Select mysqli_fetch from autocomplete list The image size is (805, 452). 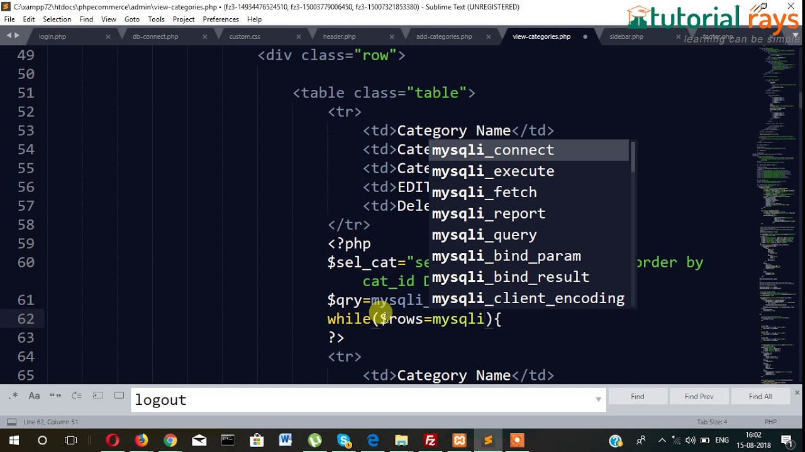point(529,193)
